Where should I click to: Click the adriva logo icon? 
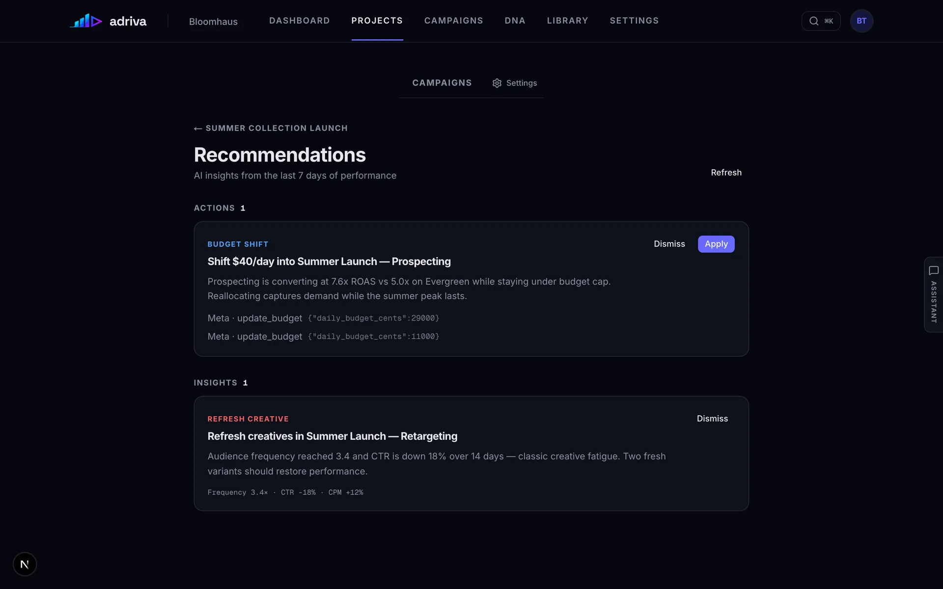point(86,21)
